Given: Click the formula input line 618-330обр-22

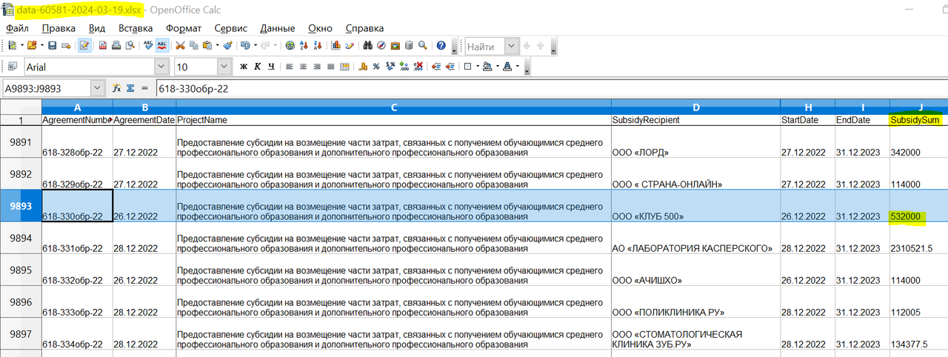Looking at the screenshot, I should pyautogui.click(x=551, y=88).
